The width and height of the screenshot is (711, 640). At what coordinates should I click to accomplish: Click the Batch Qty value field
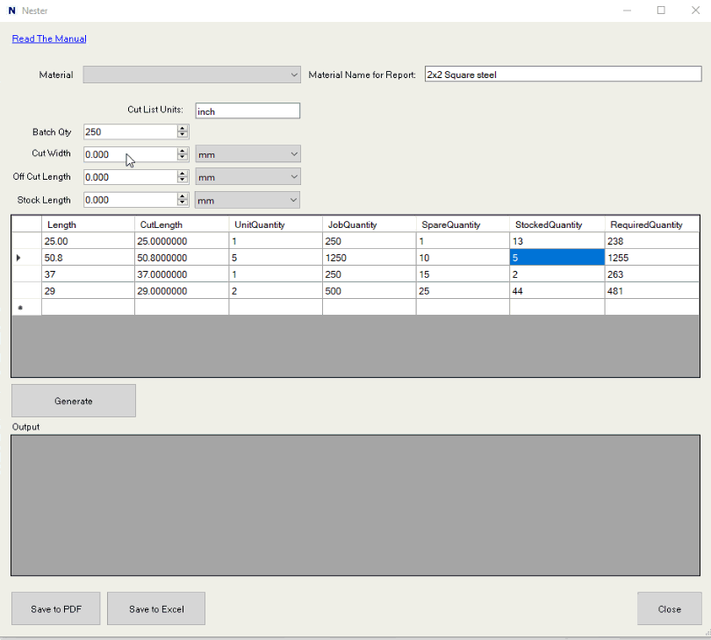coord(131,132)
